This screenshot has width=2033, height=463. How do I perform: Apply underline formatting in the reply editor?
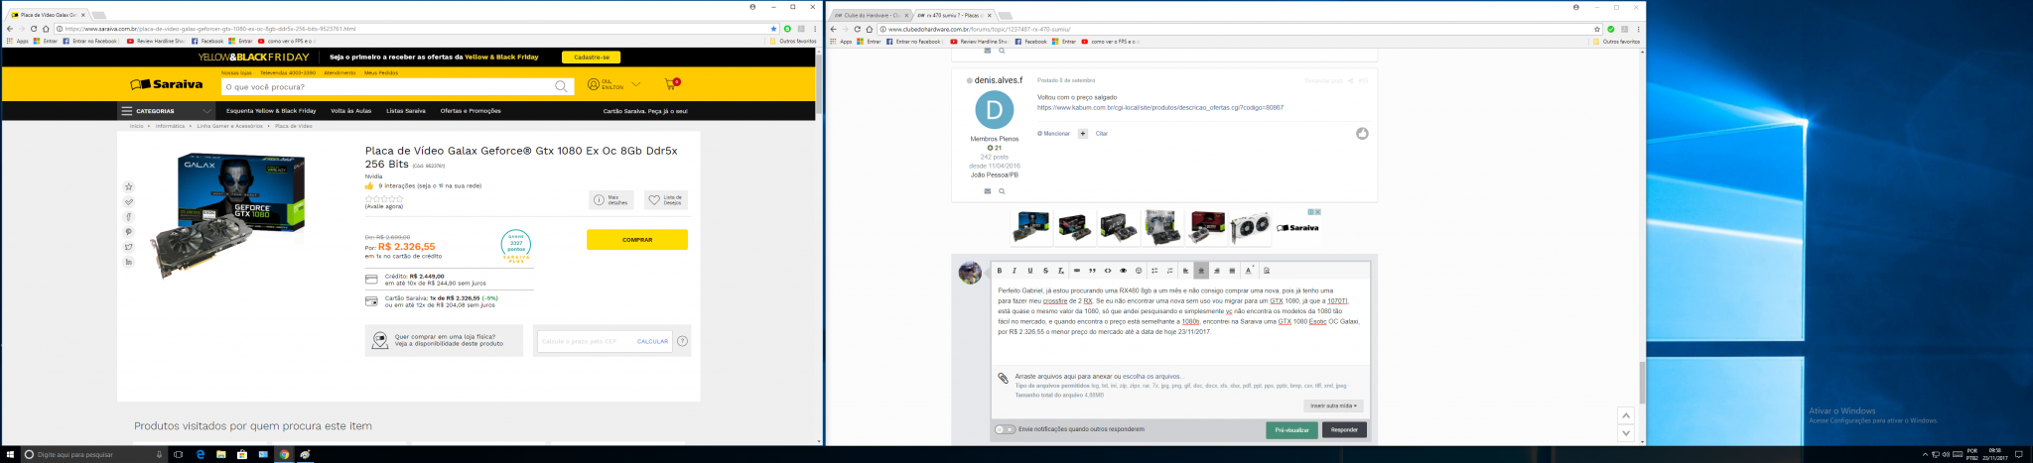[x=1030, y=271]
